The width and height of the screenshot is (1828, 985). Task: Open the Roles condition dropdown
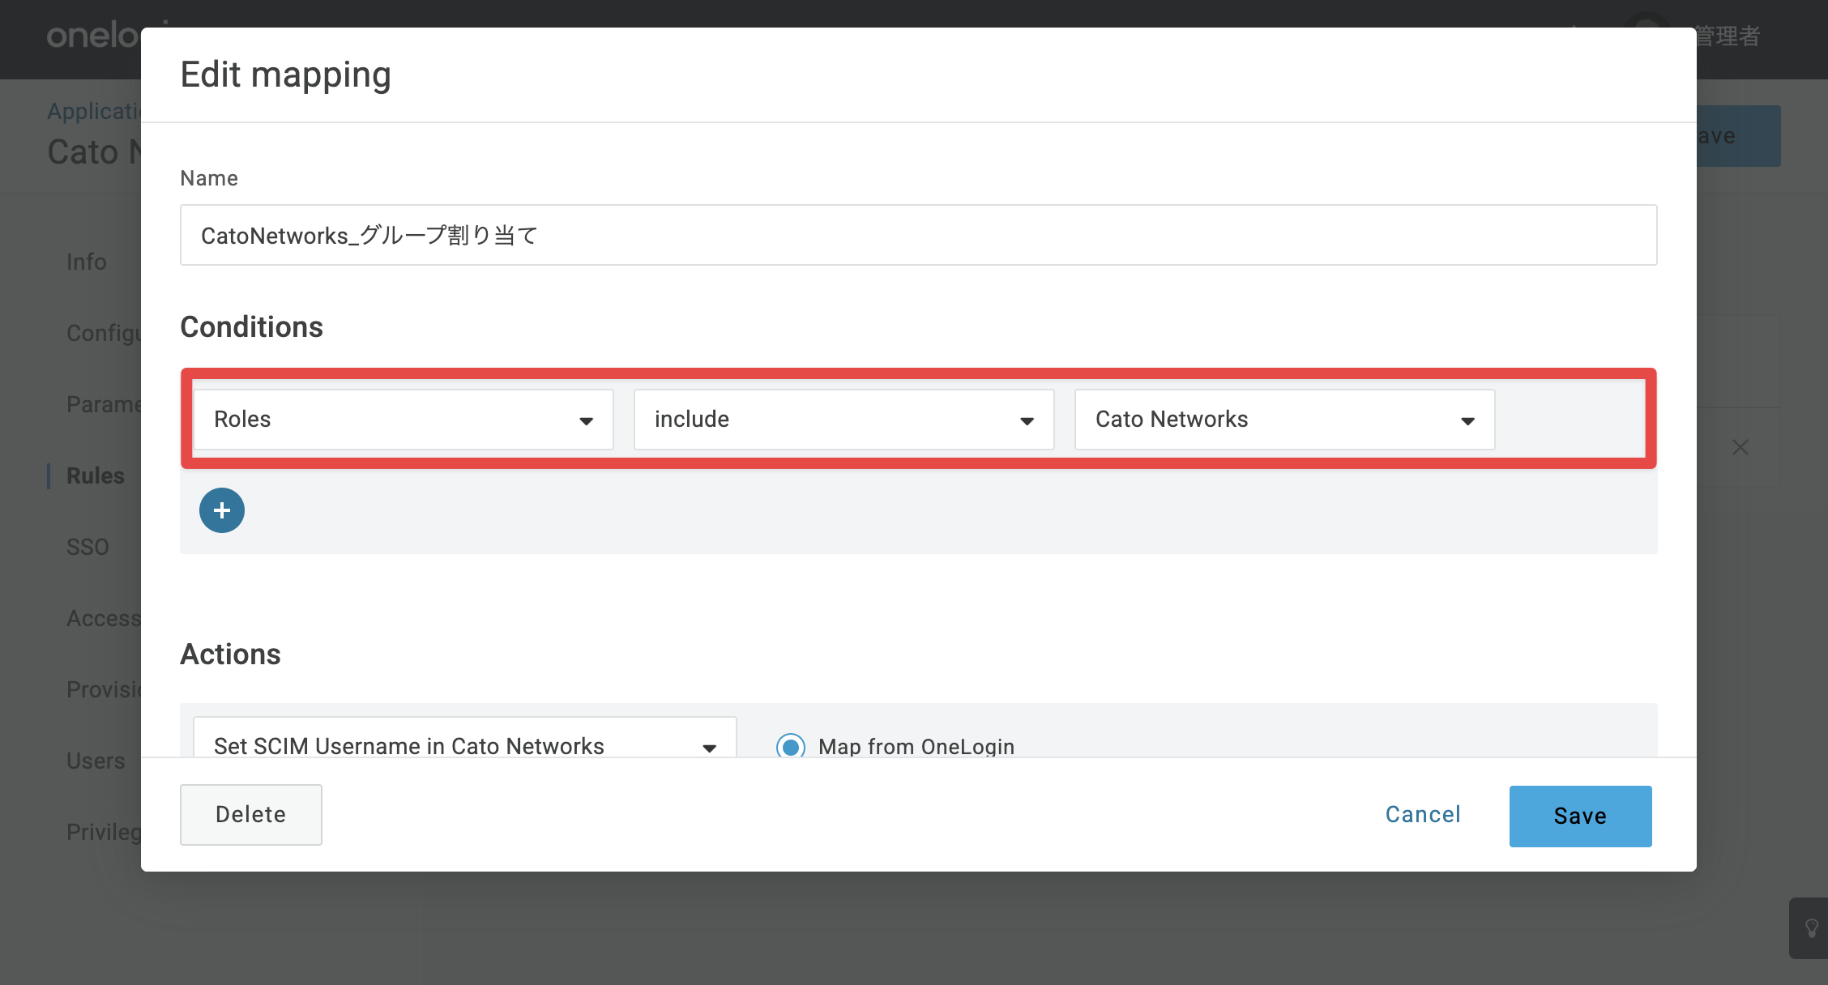(x=404, y=420)
